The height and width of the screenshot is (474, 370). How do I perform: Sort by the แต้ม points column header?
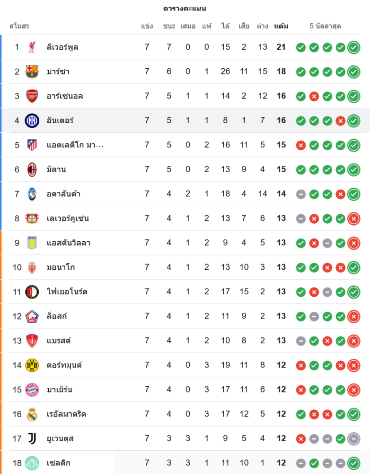tap(281, 26)
